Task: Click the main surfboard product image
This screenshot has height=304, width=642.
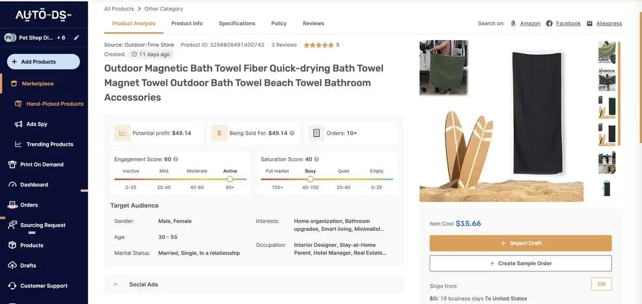Action: coord(501,121)
